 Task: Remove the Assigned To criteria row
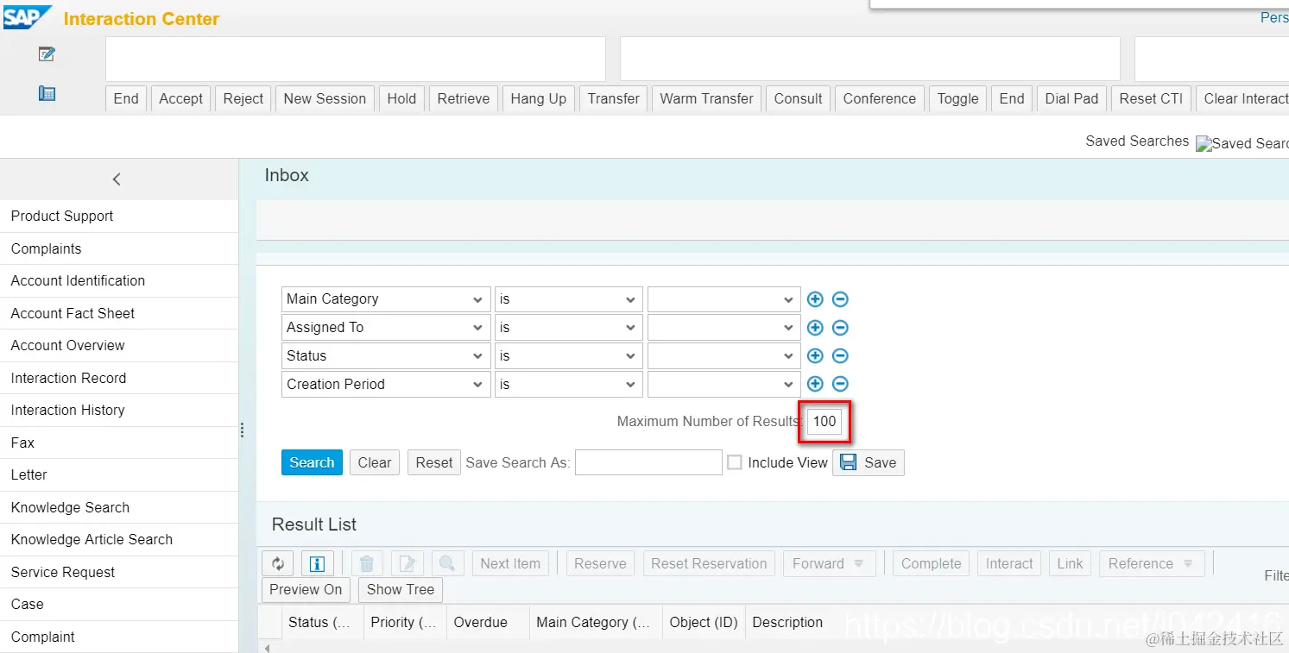point(840,328)
